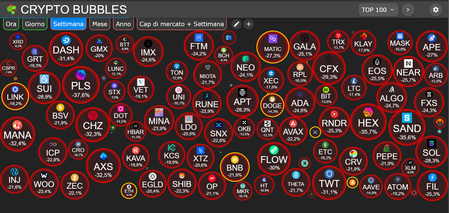Open the DASH bubble

66,49
